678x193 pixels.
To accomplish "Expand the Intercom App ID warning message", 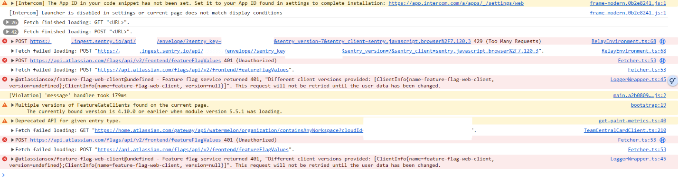I will pyautogui.click(x=12, y=3).
